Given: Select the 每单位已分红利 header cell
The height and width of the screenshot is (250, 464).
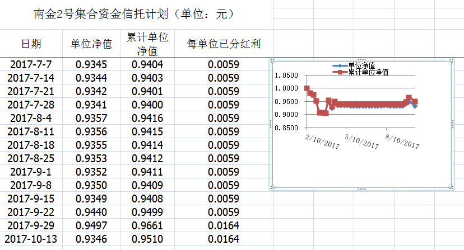Looking at the screenshot, I should click(x=224, y=44).
